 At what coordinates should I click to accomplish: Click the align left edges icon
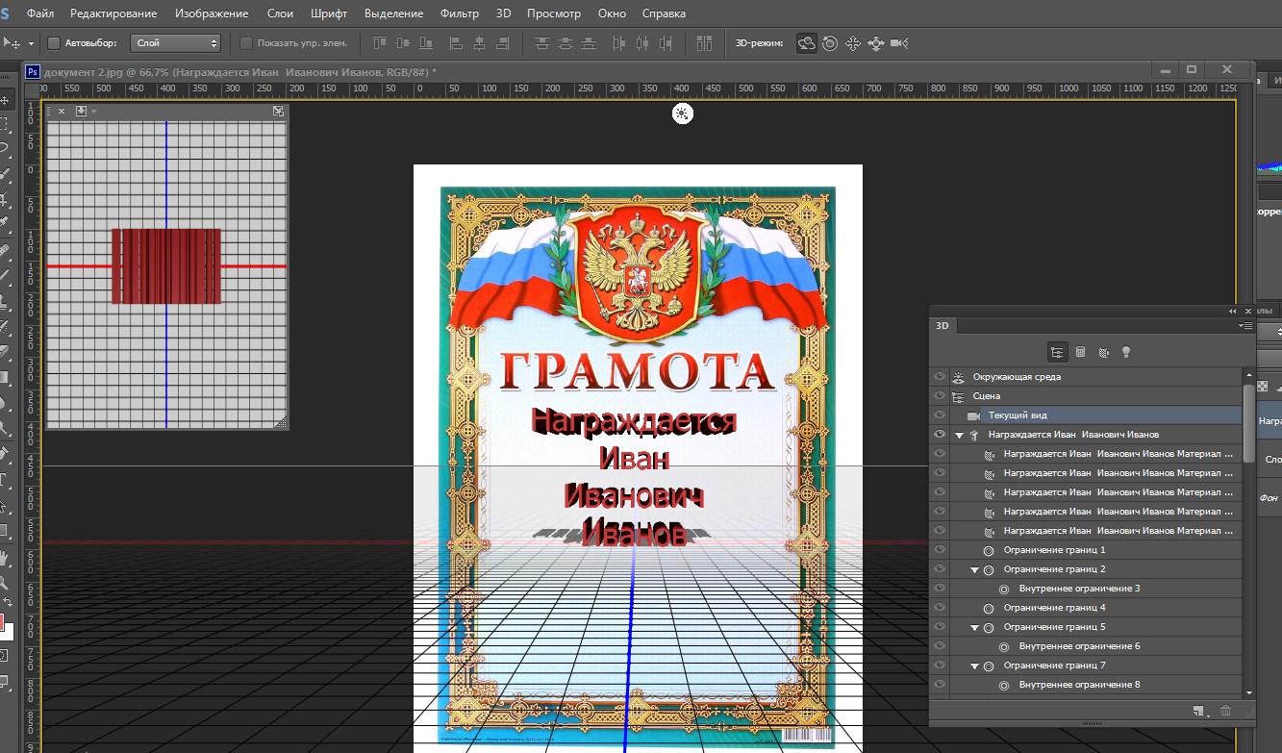coord(456,43)
